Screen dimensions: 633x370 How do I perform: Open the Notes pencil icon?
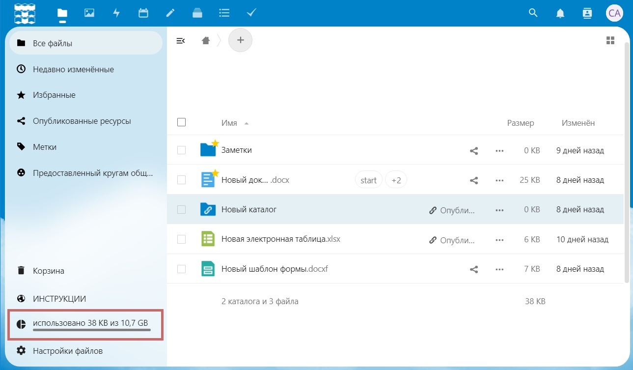click(170, 13)
